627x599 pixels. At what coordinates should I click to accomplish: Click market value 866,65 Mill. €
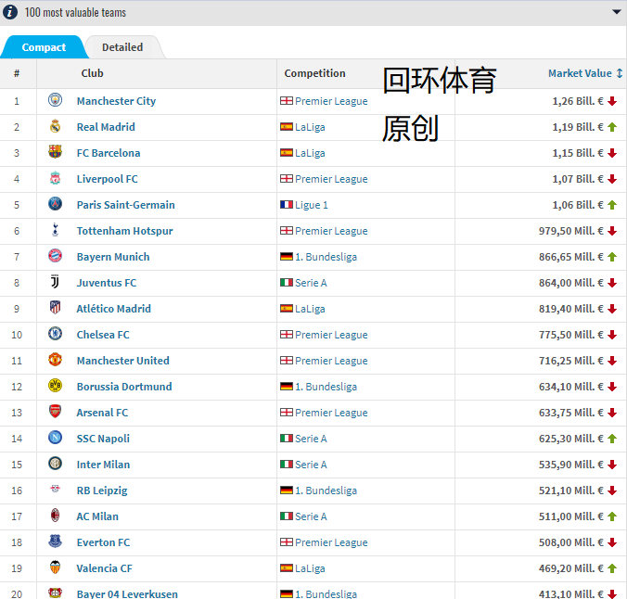point(571,257)
